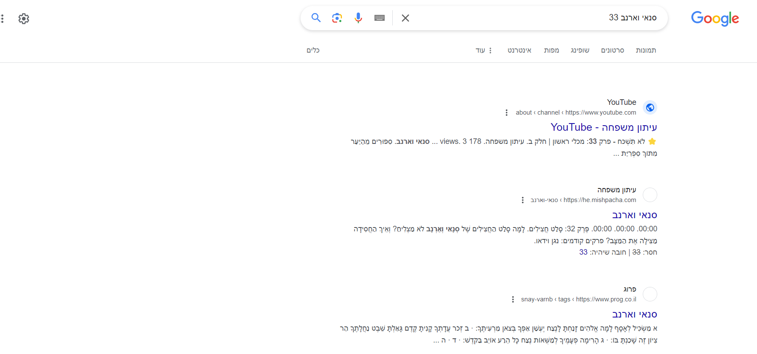Viewport: 757px width, 354px height.
Task: Switch to the אינטרנט (Web) tab
Action: pyautogui.click(x=519, y=50)
